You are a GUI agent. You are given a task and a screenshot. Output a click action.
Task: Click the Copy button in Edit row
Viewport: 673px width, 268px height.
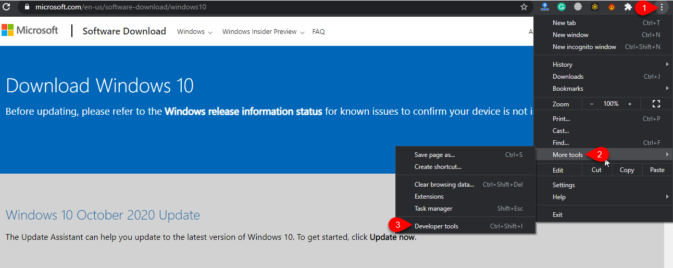(x=627, y=170)
